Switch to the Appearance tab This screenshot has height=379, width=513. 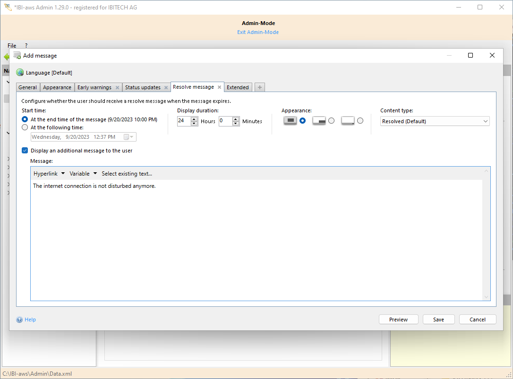click(x=57, y=87)
